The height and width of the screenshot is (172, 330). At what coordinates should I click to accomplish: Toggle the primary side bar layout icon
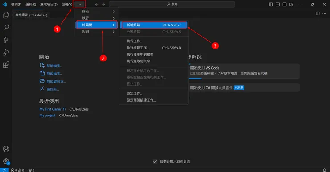(271, 4)
